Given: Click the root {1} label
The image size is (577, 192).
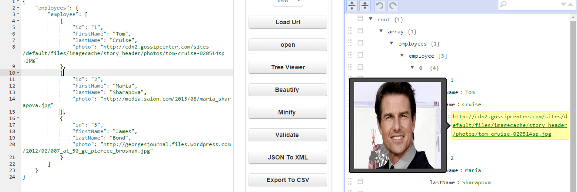Looking at the screenshot, I should [x=391, y=20].
